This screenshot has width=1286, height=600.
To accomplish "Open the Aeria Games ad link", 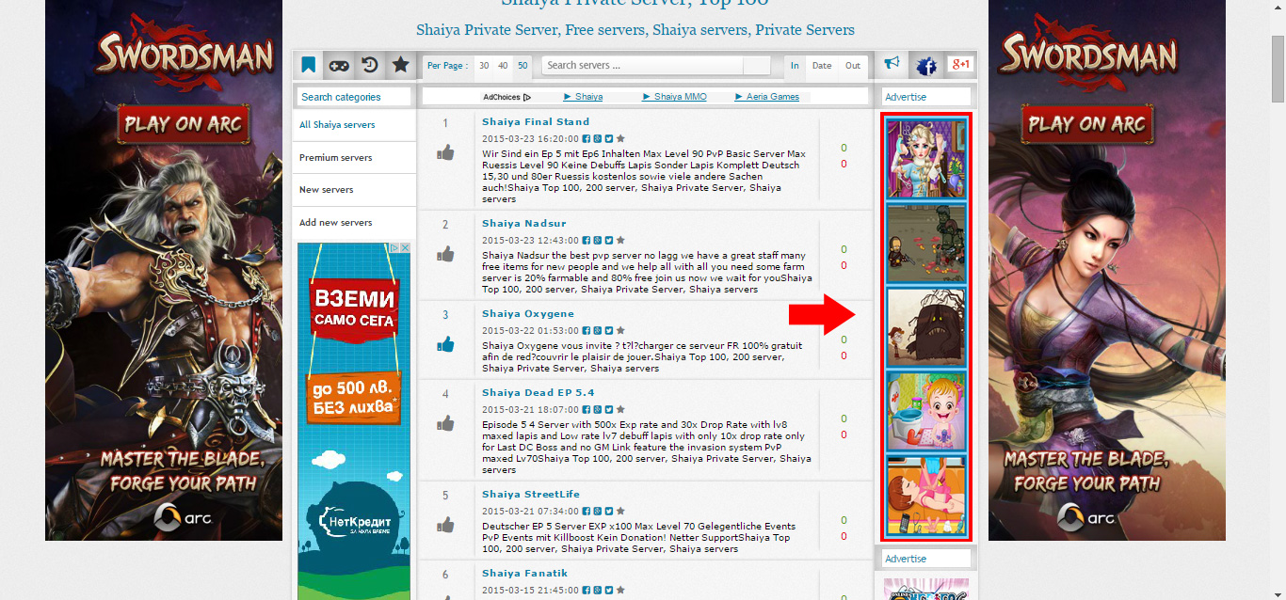I will 767,97.
